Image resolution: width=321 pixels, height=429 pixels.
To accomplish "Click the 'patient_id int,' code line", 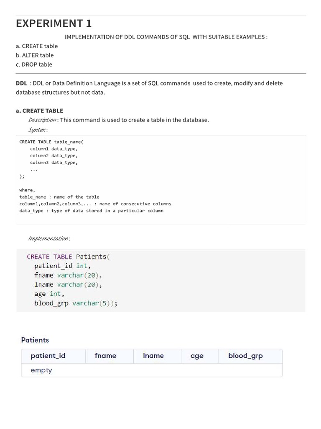I will click(62, 266).
